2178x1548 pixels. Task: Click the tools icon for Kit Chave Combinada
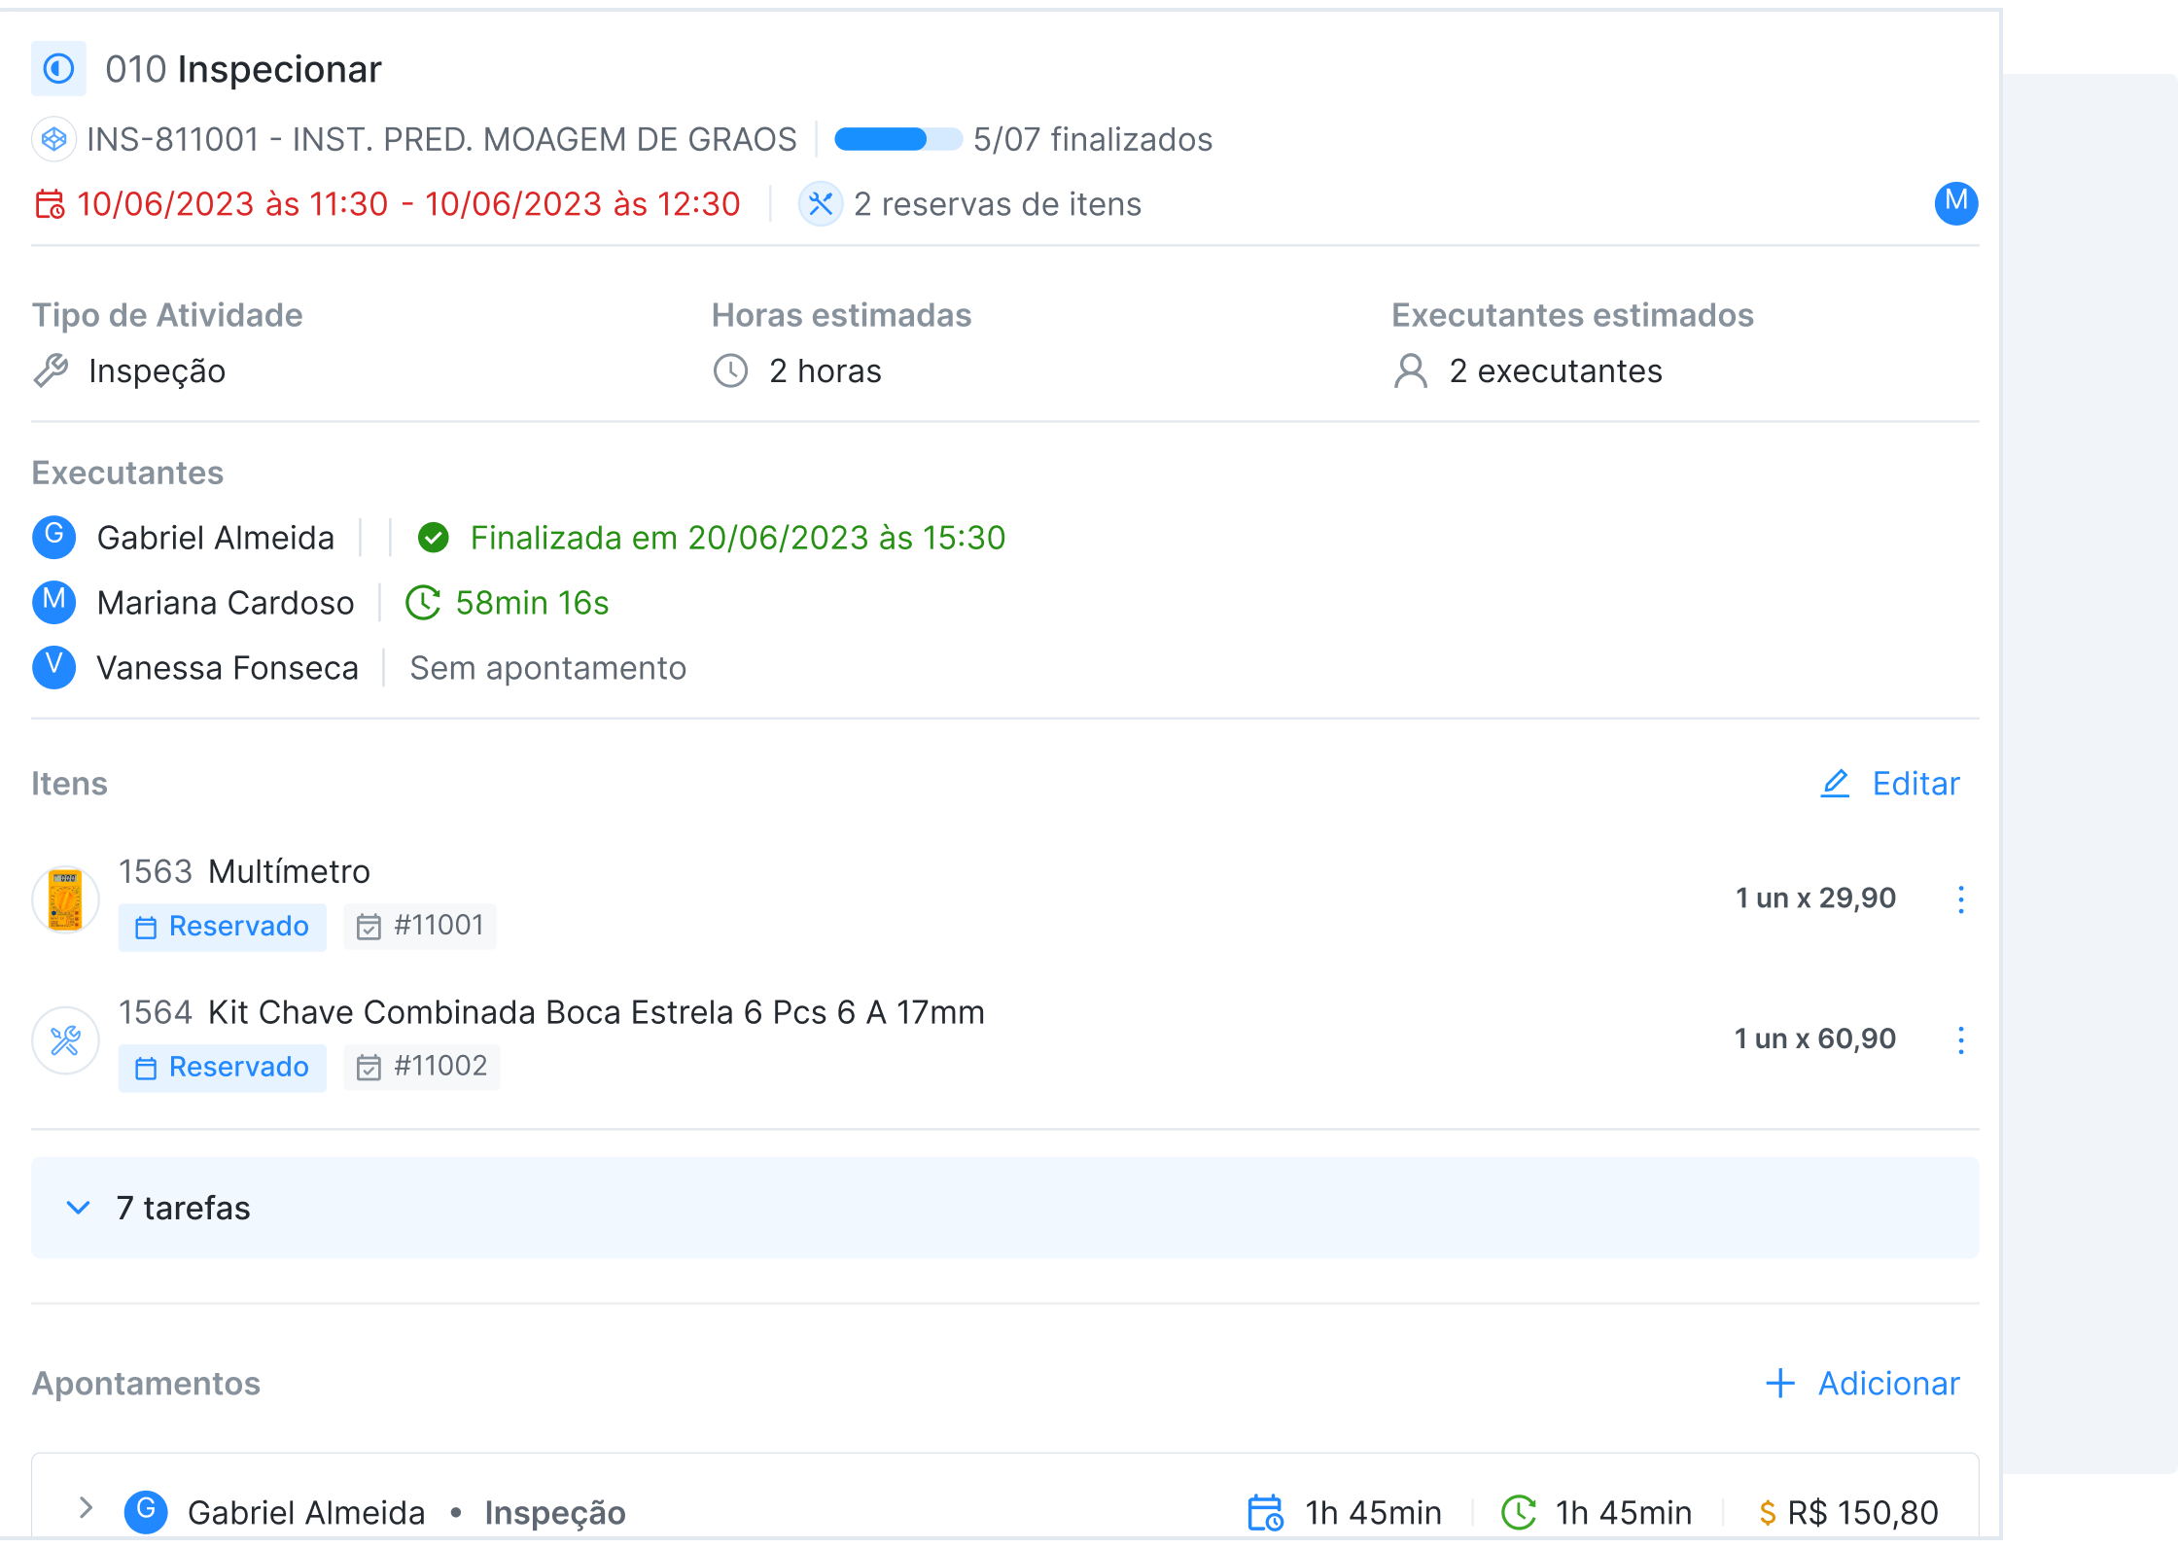tap(65, 1040)
